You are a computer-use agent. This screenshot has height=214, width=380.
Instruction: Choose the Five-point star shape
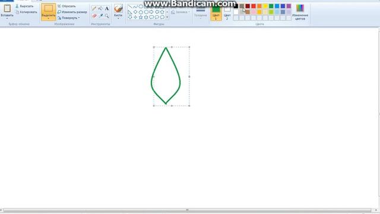141,17
